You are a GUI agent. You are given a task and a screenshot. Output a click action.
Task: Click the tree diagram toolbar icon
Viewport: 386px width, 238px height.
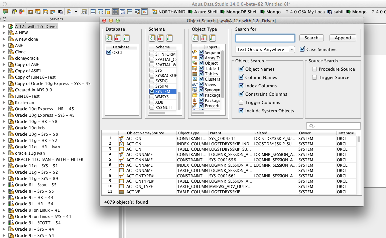coord(137,12)
